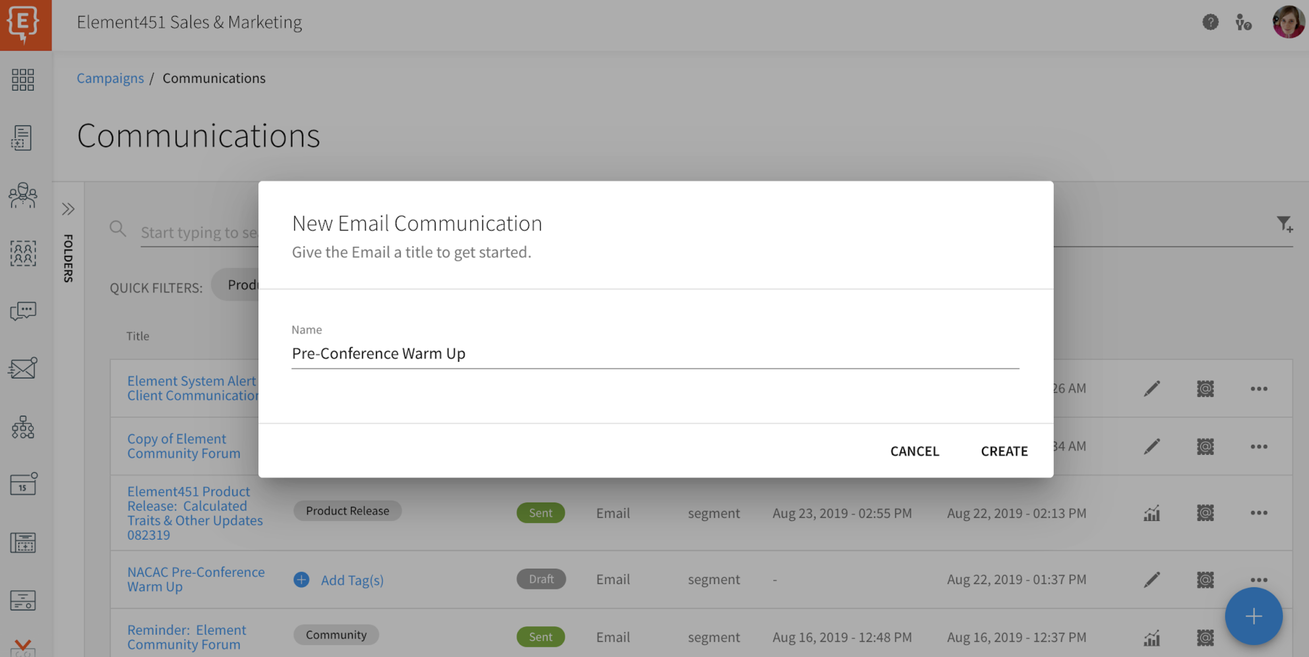Open the segments group sidebar icon
Screen dimensions: 1309x657
[23, 254]
